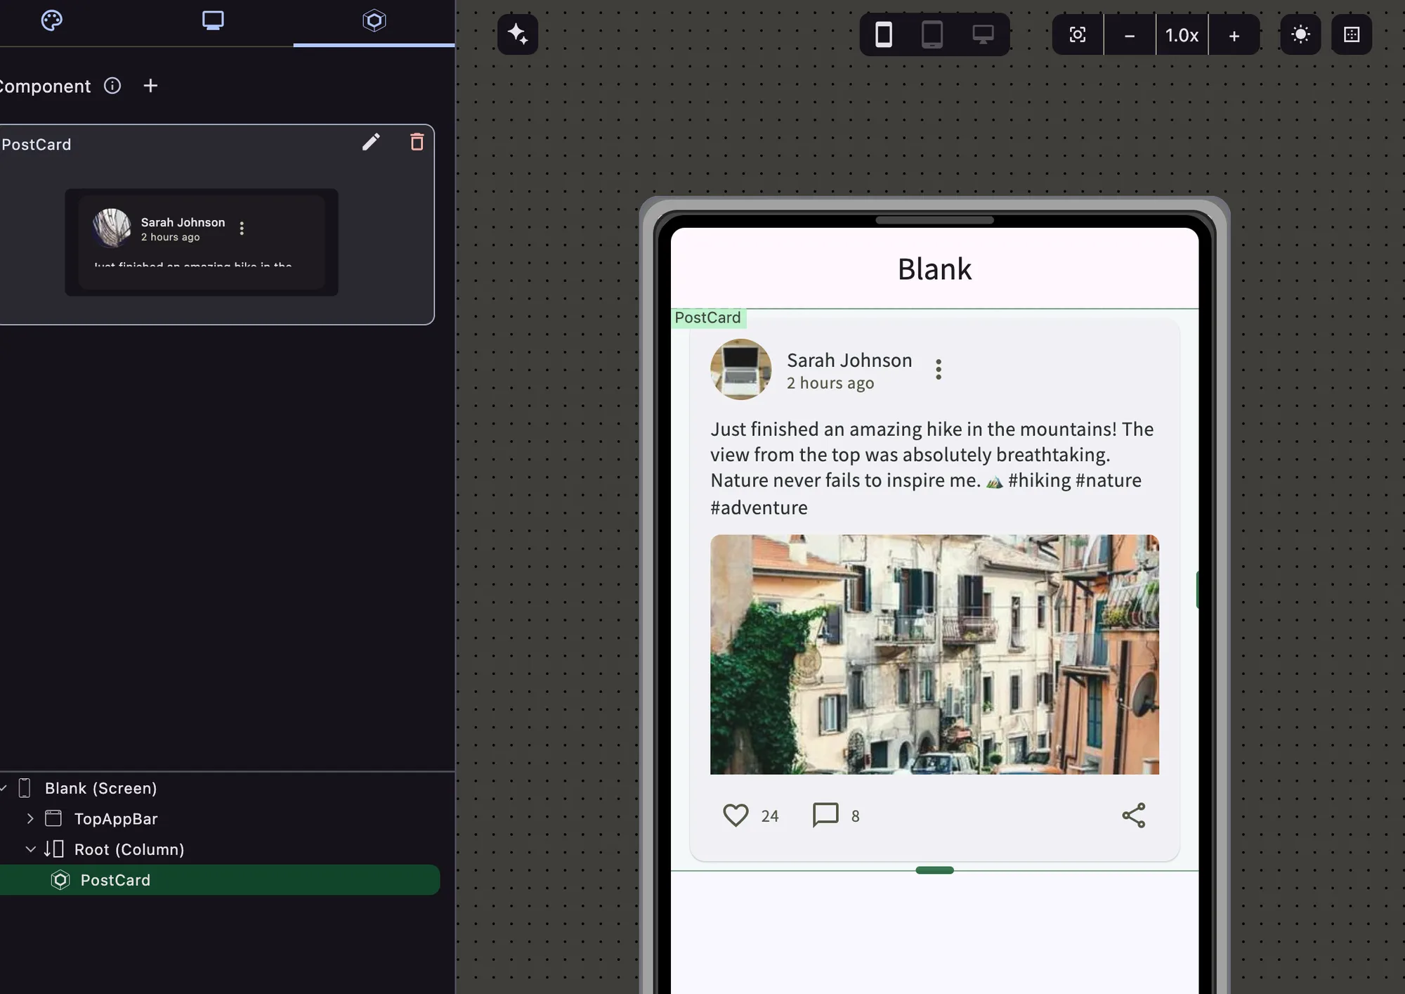Click the post body text

[932, 467]
